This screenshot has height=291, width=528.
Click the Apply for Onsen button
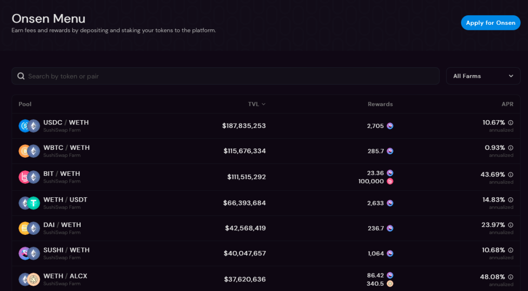[x=491, y=23]
